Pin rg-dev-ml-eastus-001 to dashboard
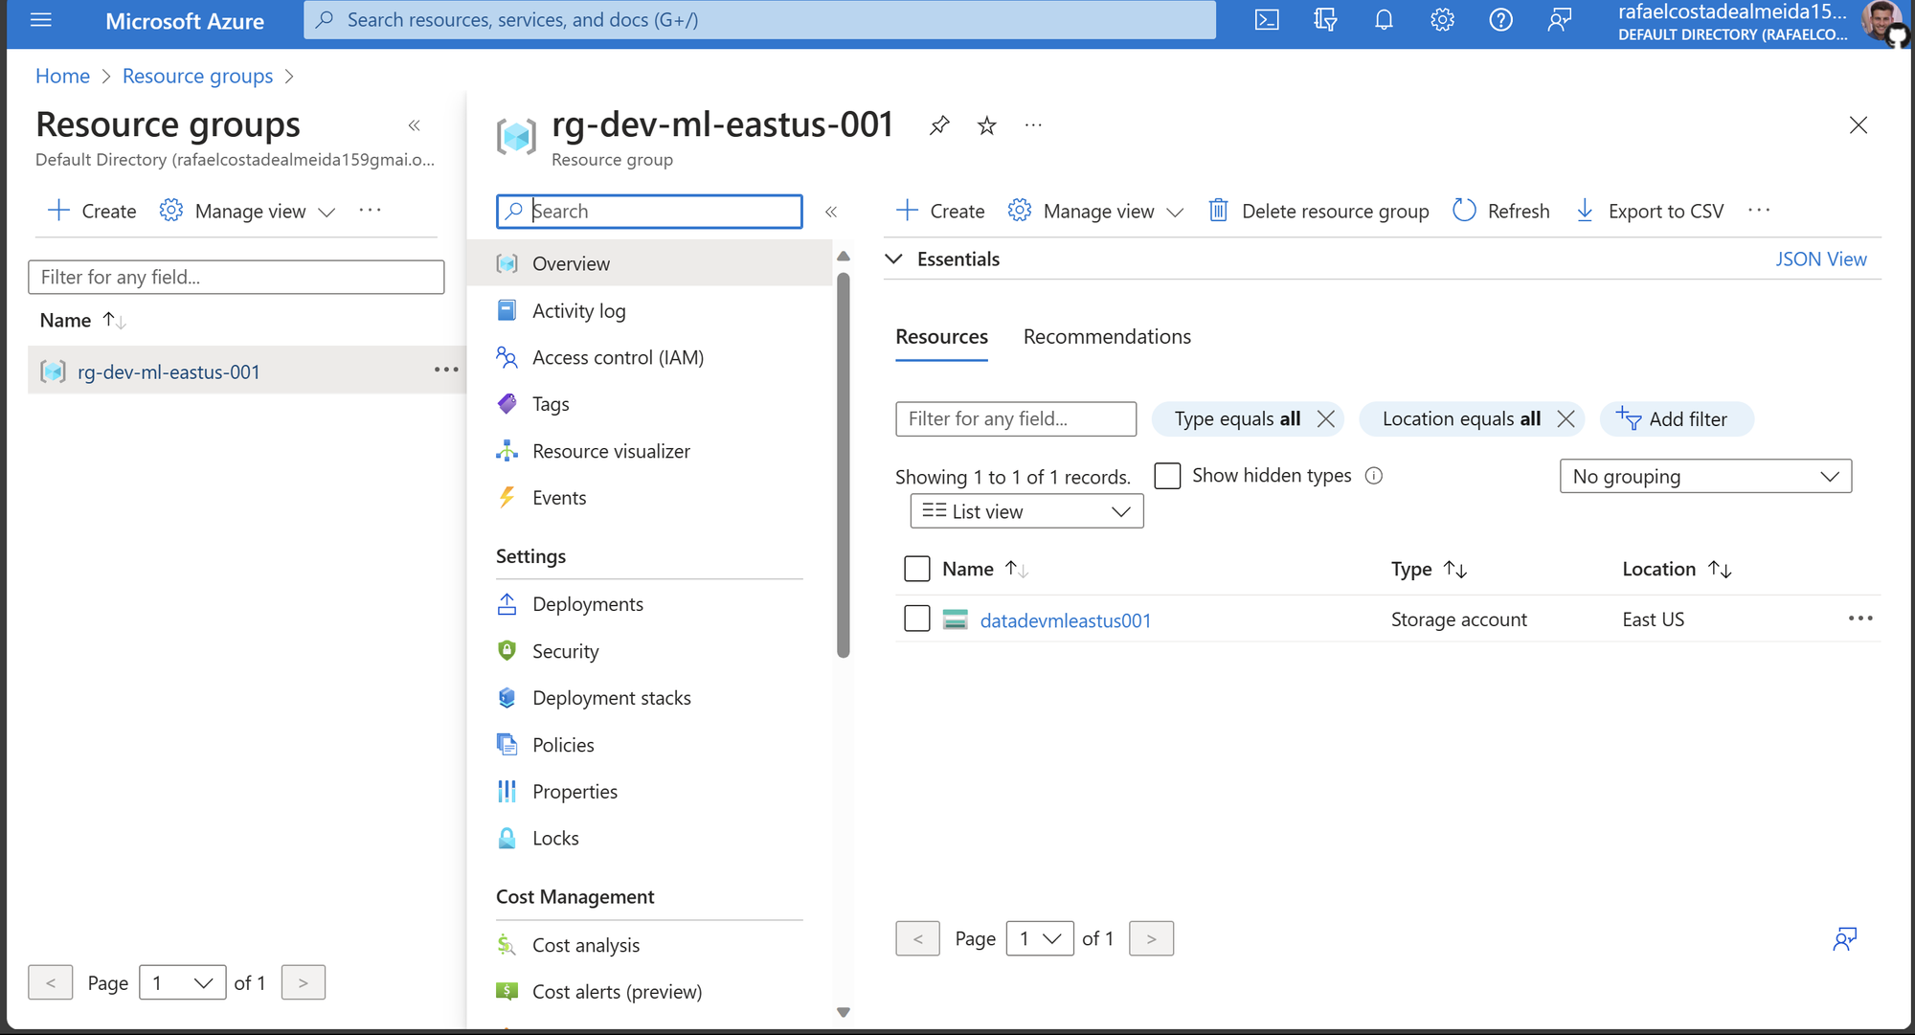Screen dimensions: 1915x1035 click(939, 125)
